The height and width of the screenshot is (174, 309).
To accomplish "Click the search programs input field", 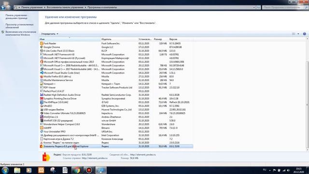I will tap(283, 7).
